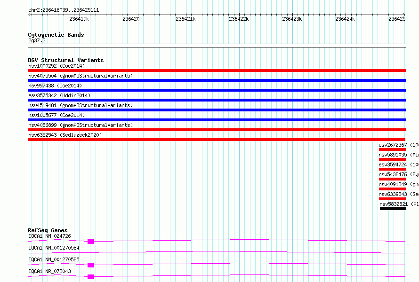The image size is (419, 282).
Task: Click the left arrow of the ruler
Action: [29, 15]
